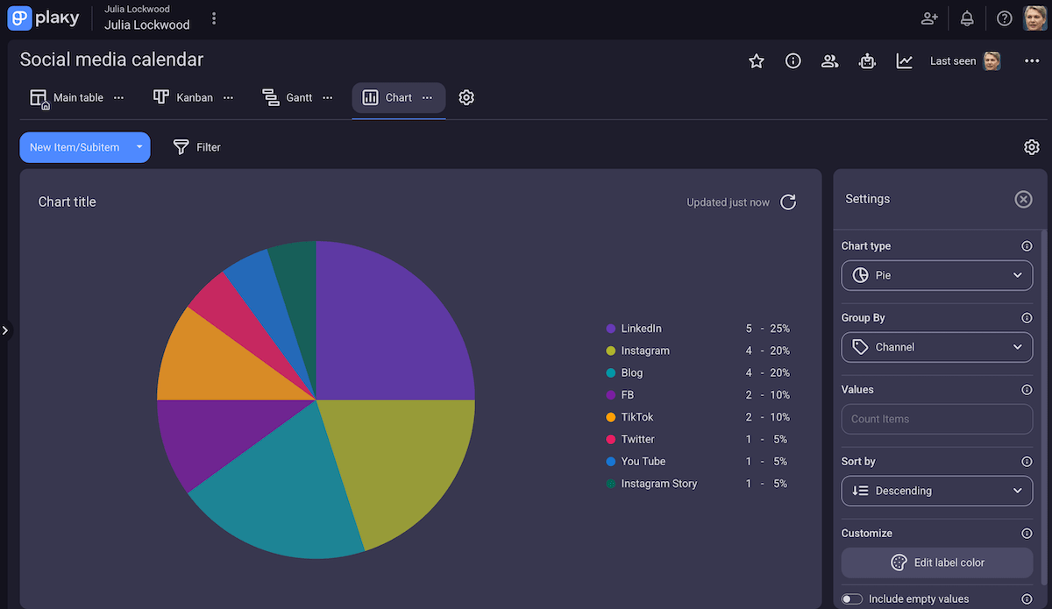Switch to the Gantt view
Screen dimensions: 1052x609
[x=299, y=97]
